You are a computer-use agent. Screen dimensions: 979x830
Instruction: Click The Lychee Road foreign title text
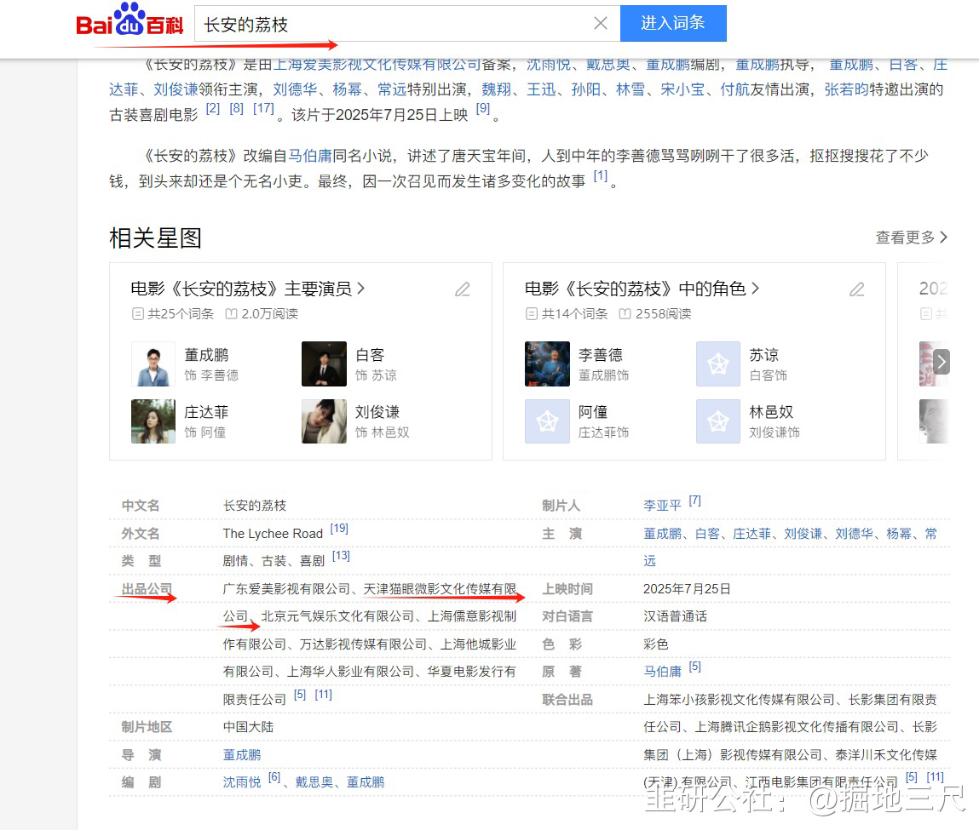coord(273,534)
